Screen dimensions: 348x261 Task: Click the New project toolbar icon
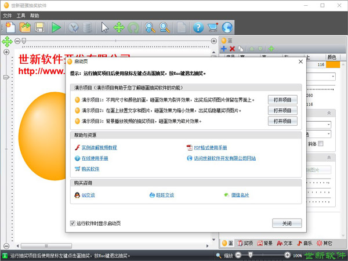coord(10,27)
